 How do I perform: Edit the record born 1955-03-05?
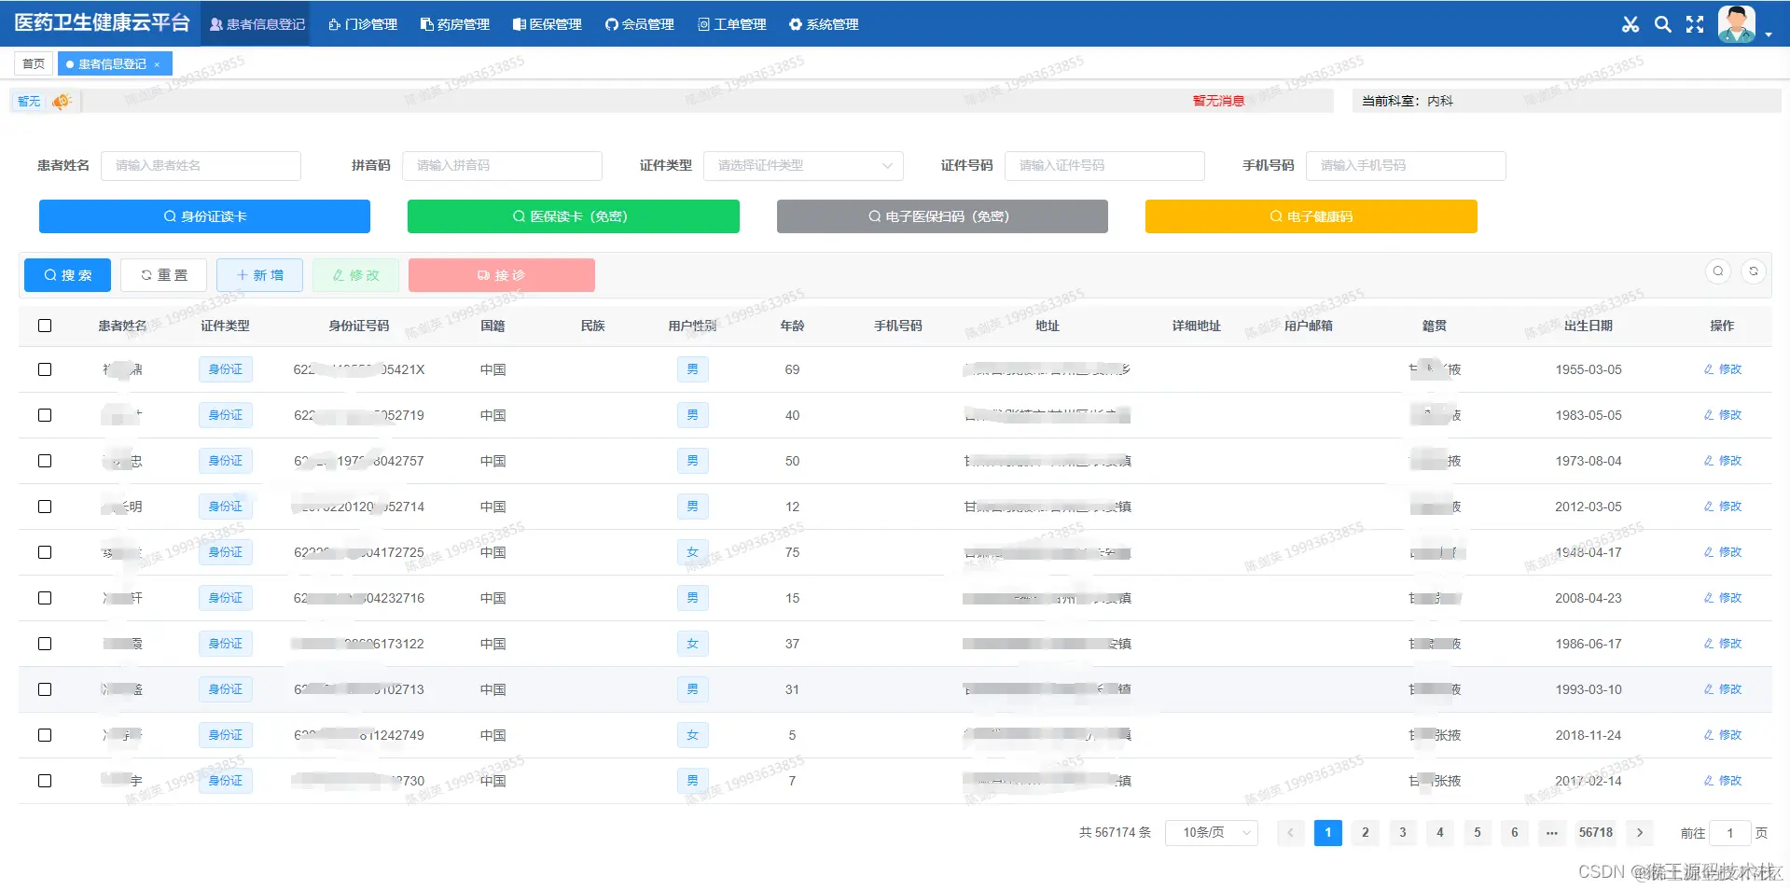1723,369
